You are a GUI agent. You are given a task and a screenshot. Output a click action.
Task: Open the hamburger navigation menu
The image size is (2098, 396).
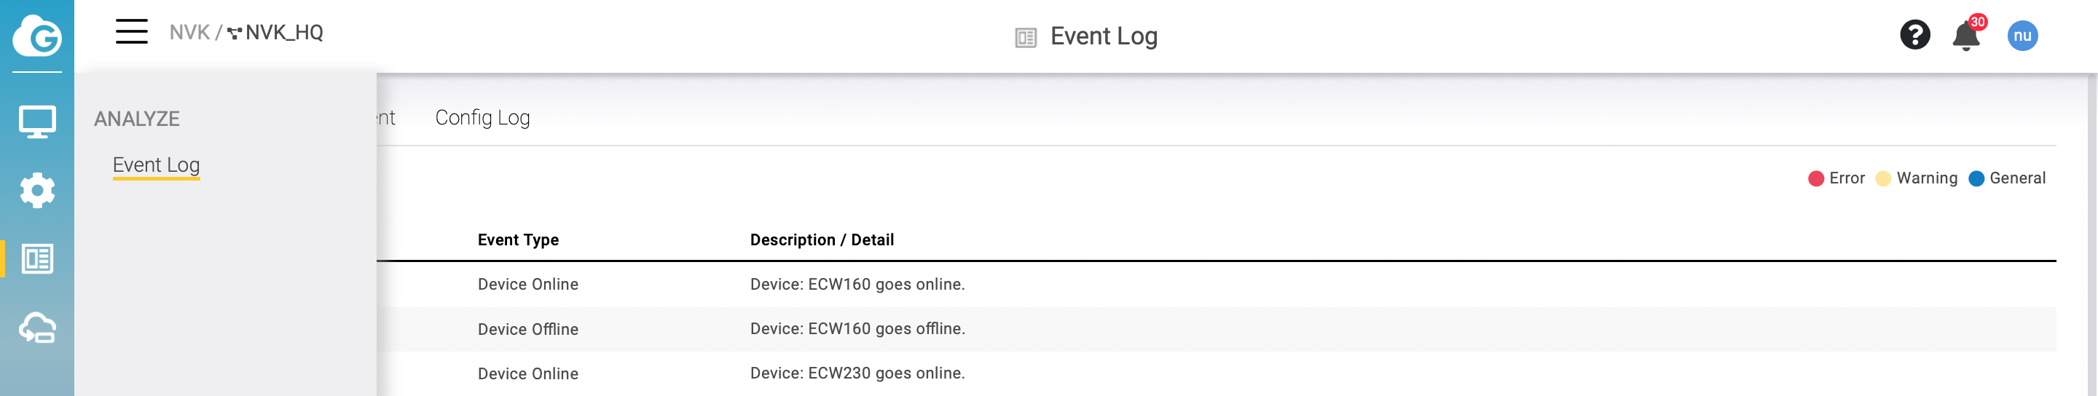131,33
